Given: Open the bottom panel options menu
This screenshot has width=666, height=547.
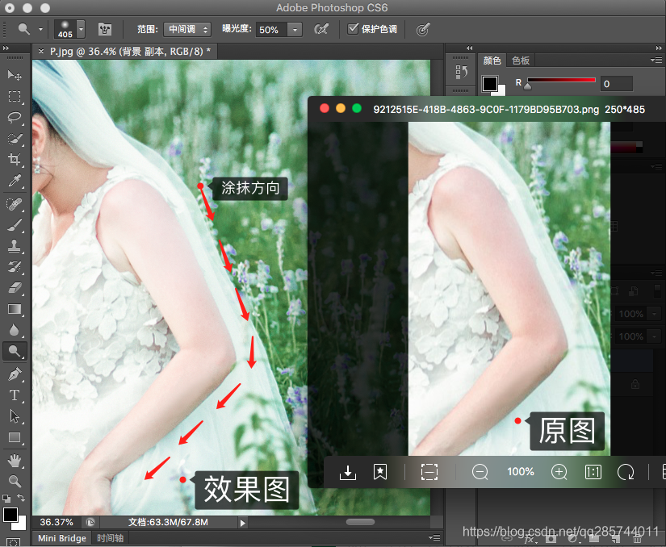Looking at the screenshot, I should (x=434, y=537).
